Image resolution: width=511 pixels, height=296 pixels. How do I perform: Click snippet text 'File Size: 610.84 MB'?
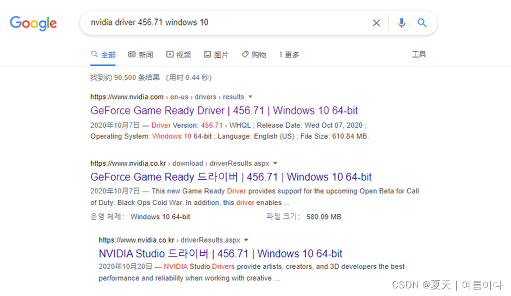coord(335,136)
